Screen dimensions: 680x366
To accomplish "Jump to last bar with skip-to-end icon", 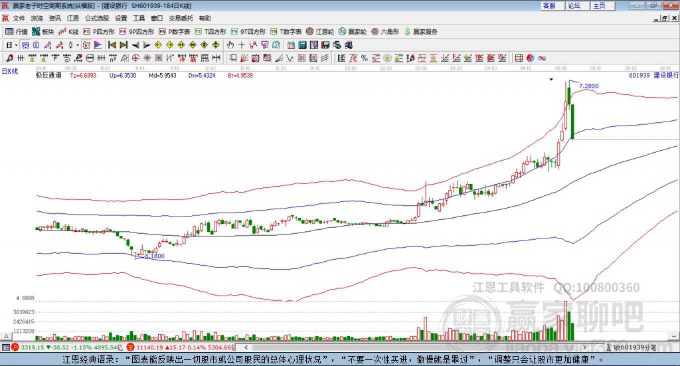I will 124,45.
